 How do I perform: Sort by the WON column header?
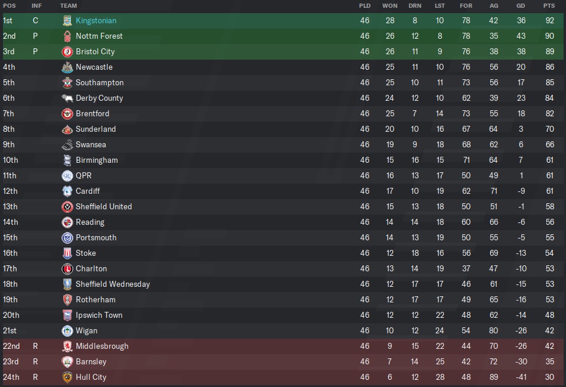point(389,6)
